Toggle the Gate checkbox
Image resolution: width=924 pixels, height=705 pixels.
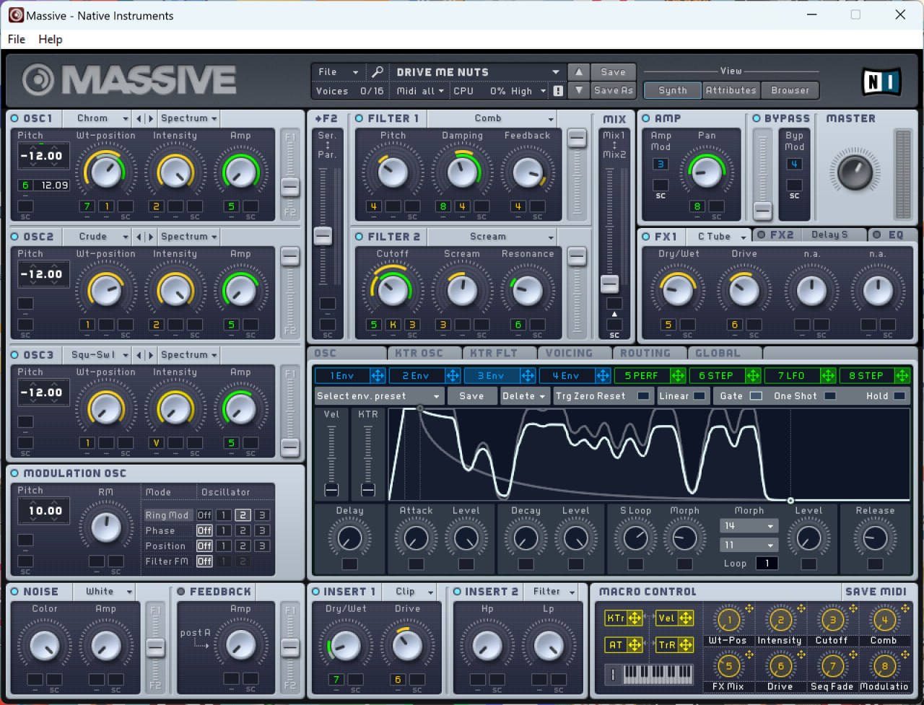coord(756,396)
